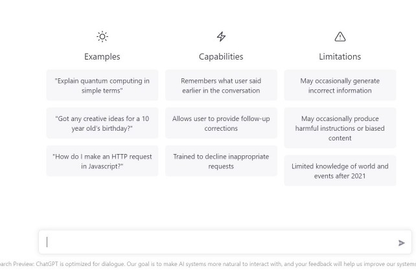This screenshot has height=277, width=416.
Task: Click the Capabilities column heading
Action: pos(221,56)
